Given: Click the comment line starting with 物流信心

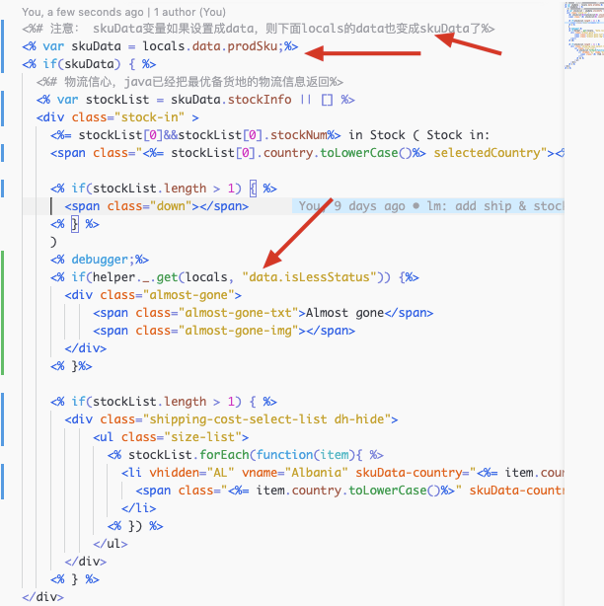Looking at the screenshot, I should (x=189, y=82).
